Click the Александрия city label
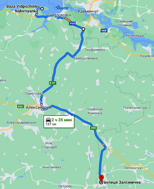 point(39,107)
